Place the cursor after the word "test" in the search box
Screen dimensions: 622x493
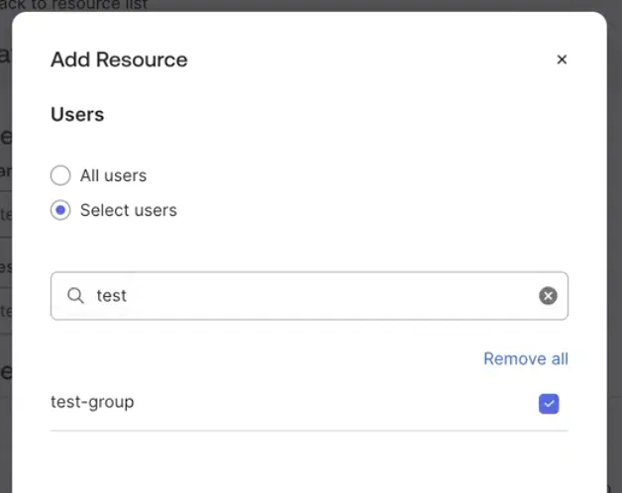[128, 296]
